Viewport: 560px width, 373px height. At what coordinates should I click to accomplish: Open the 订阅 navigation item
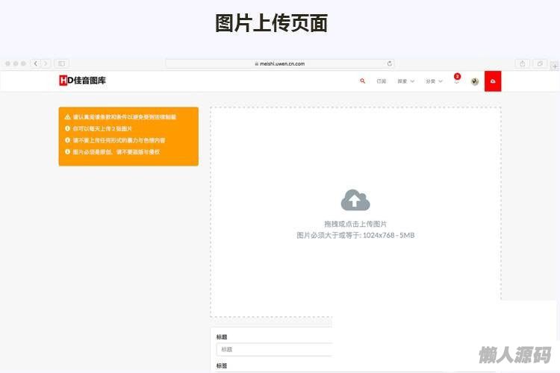tap(382, 81)
